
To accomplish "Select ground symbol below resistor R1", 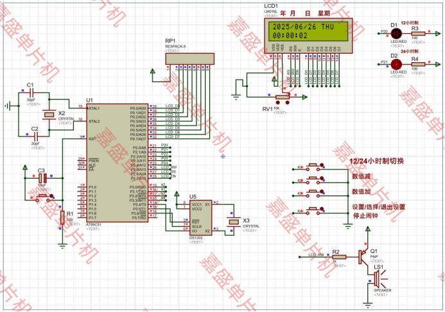I will pos(62,246).
